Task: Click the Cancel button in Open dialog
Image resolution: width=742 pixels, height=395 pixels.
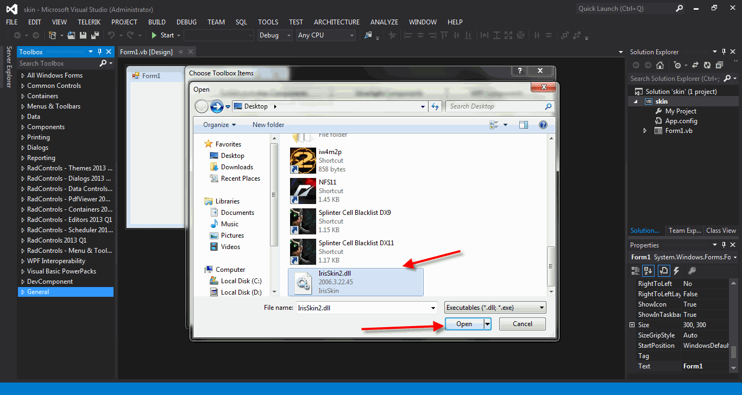Action: pyautogui.click(x=523, y=324)
